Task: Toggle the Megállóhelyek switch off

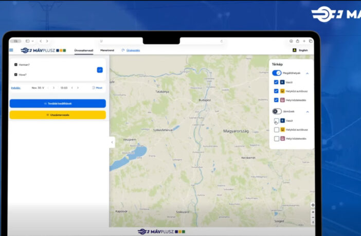Action: (277, 74)
